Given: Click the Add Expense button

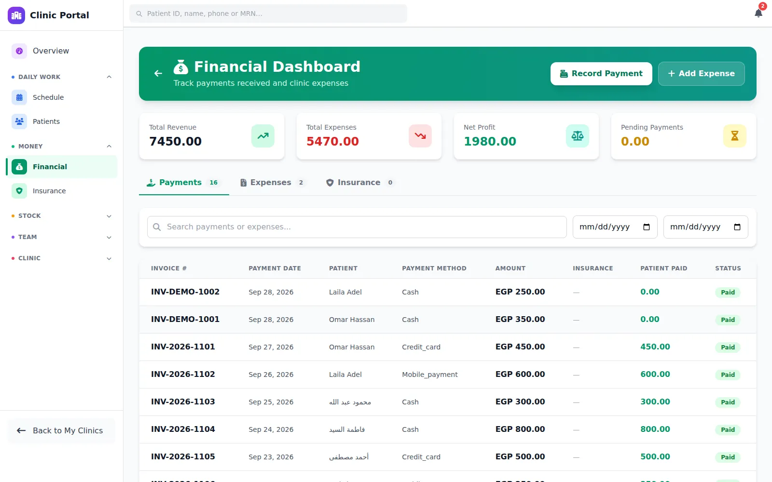Looking at the screenshot, I should [x=701, y=74].
